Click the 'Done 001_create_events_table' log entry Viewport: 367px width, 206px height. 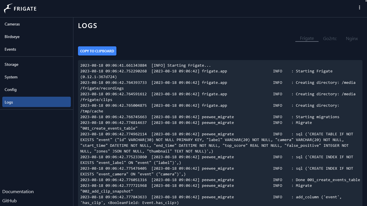tap(328, 180)
